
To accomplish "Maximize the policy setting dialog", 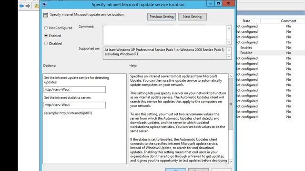I will (218, 3).
